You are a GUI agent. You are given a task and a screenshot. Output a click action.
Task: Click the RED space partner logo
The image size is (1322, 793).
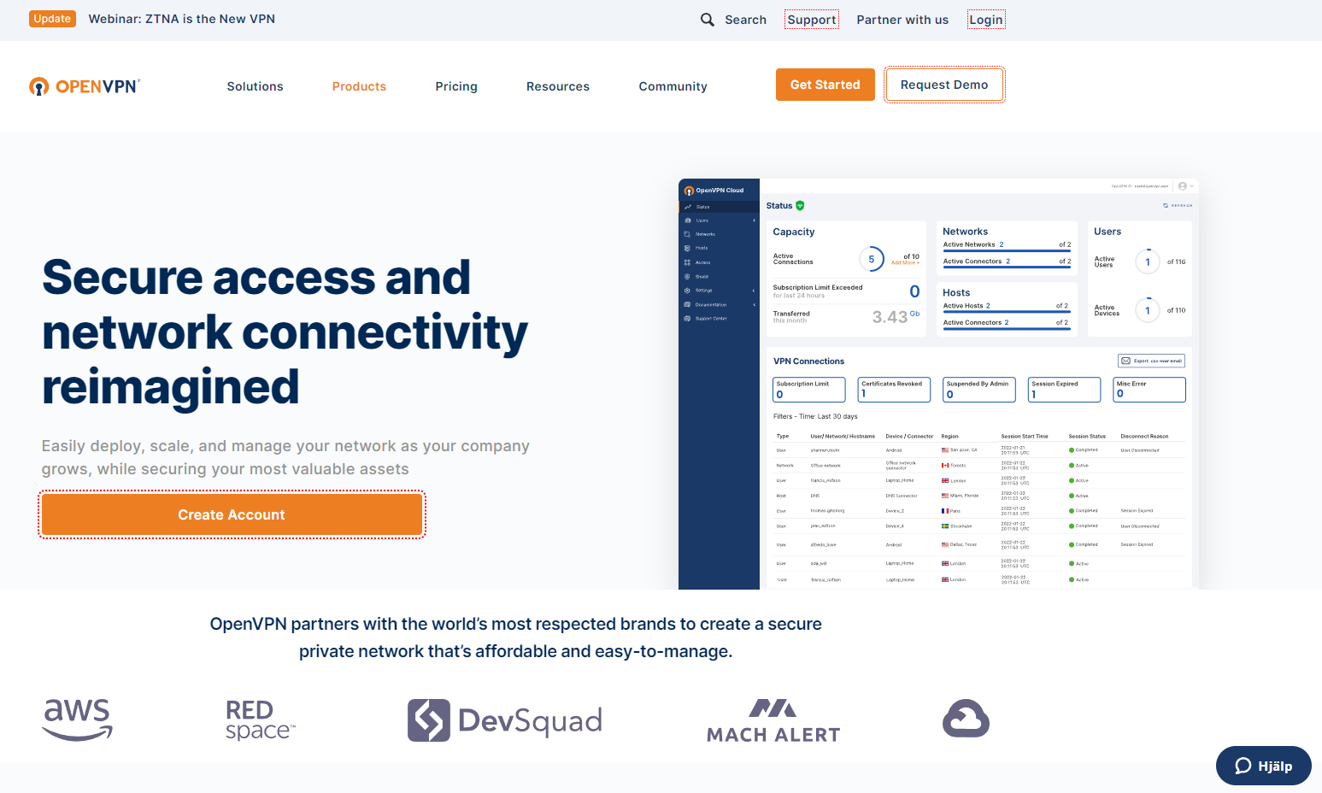[260, 720]
